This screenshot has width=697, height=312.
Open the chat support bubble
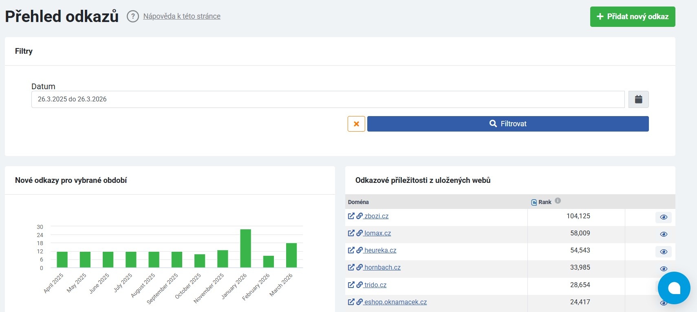tap(674, 288)
